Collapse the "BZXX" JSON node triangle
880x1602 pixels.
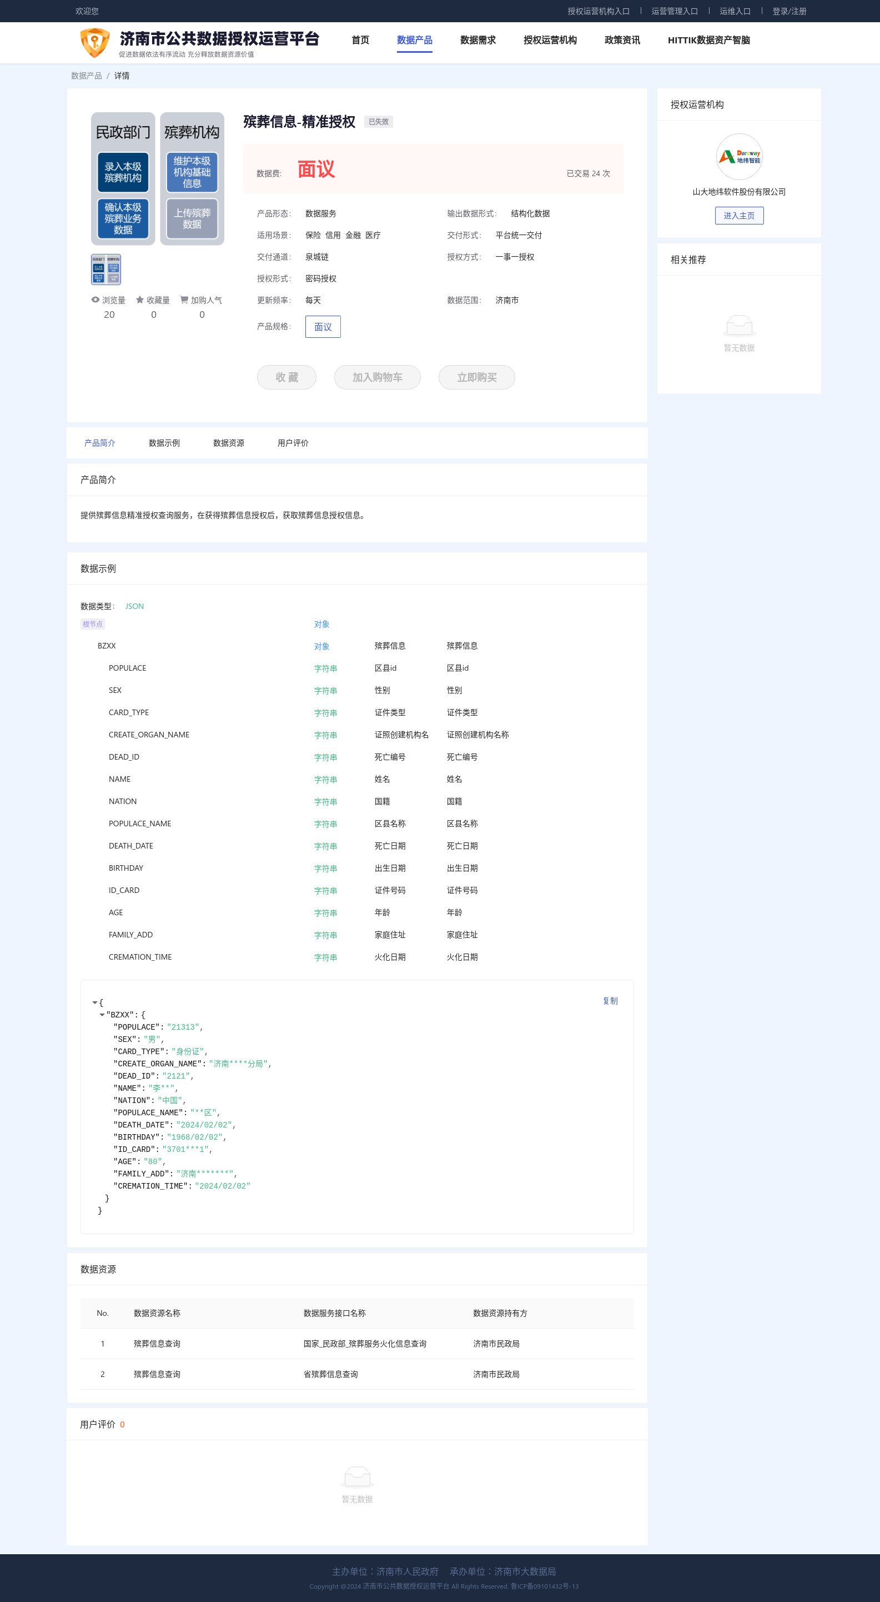pyautogui.click(x=102, y=1014)
